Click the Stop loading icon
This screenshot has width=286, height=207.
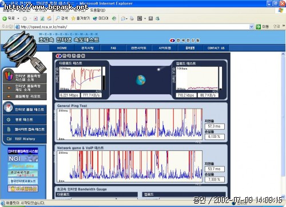(35, 18)
